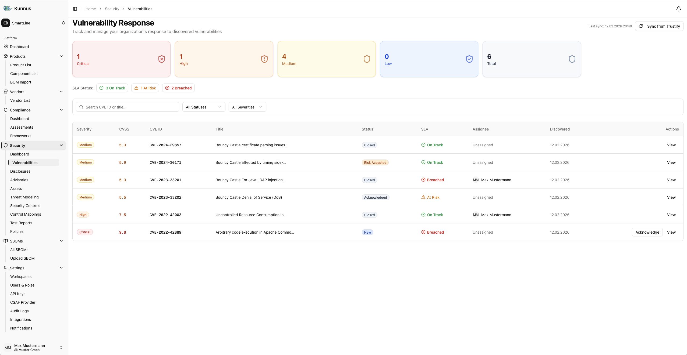
Task: Open the notifications bell
Action: point(678,9)
